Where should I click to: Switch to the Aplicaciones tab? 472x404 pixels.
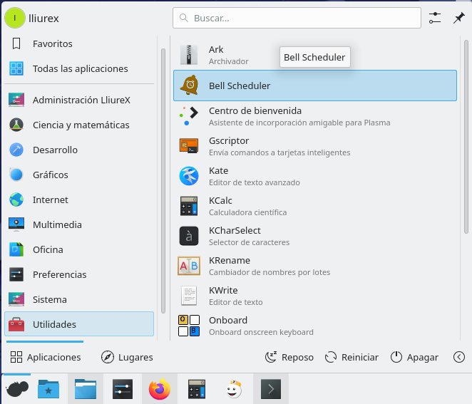pos(46,357)
